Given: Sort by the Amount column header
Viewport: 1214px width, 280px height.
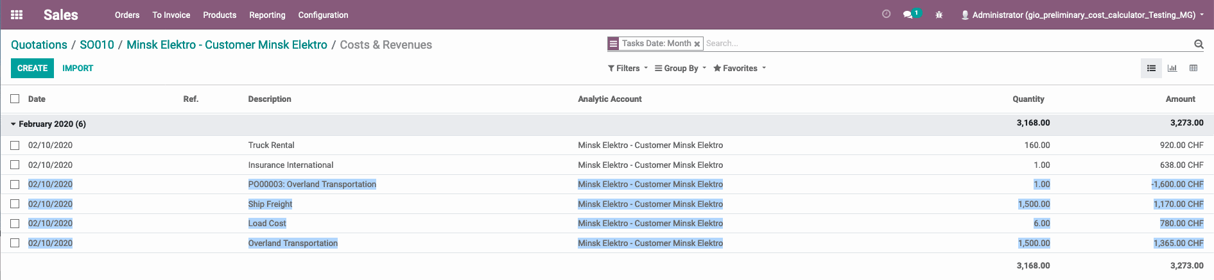Looking at the screenshot, I should 1181,99.
